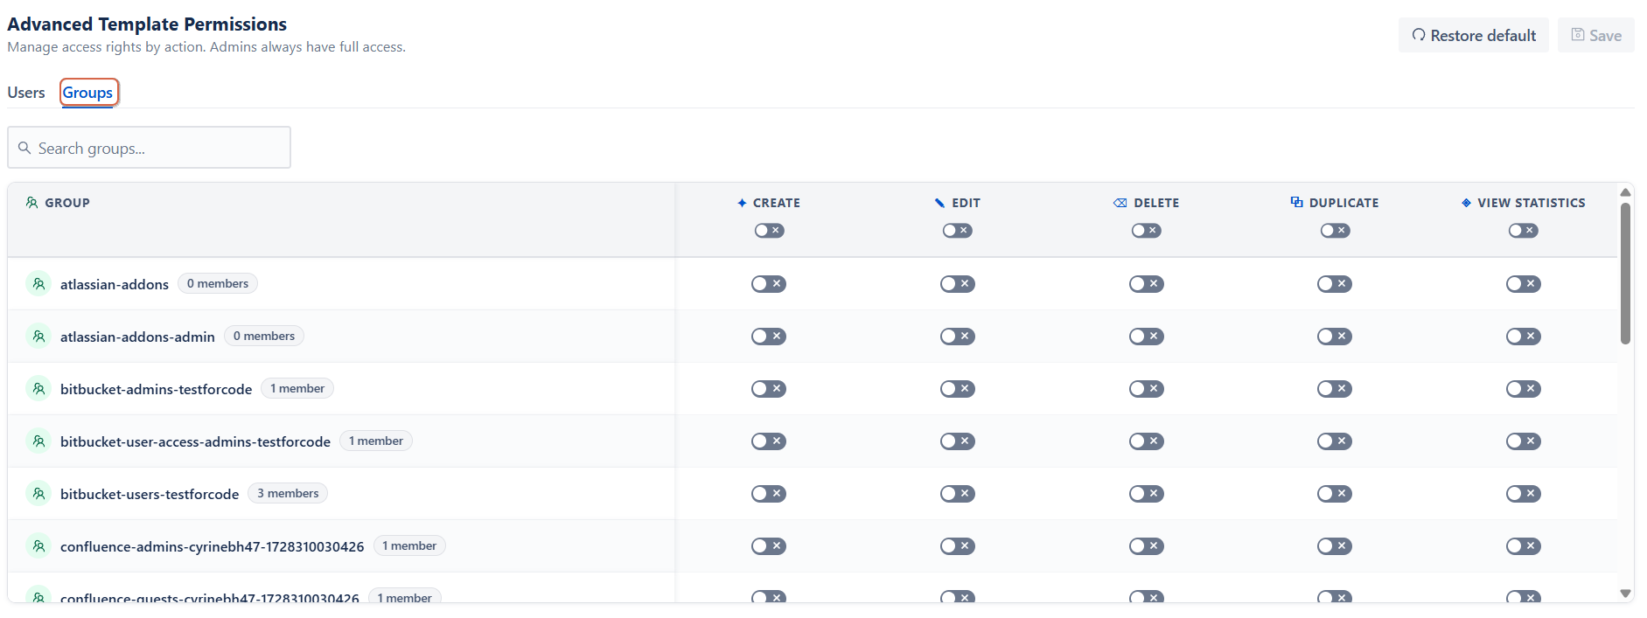Click the Restore default button
The width and height of the screenshot is (1647, 618).
point(1474,35)
